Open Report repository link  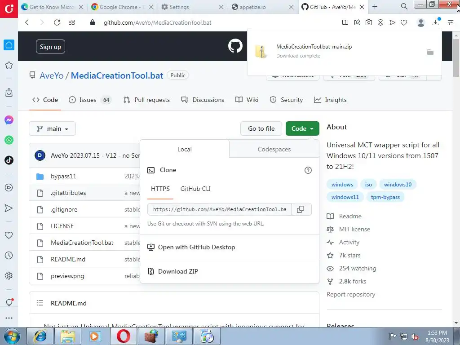(x=351, y=294)
